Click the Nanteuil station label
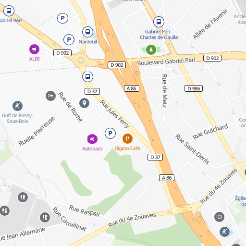The height and width of the screenshot is (246, 246). pyautogui.click(x=88, y=42)
